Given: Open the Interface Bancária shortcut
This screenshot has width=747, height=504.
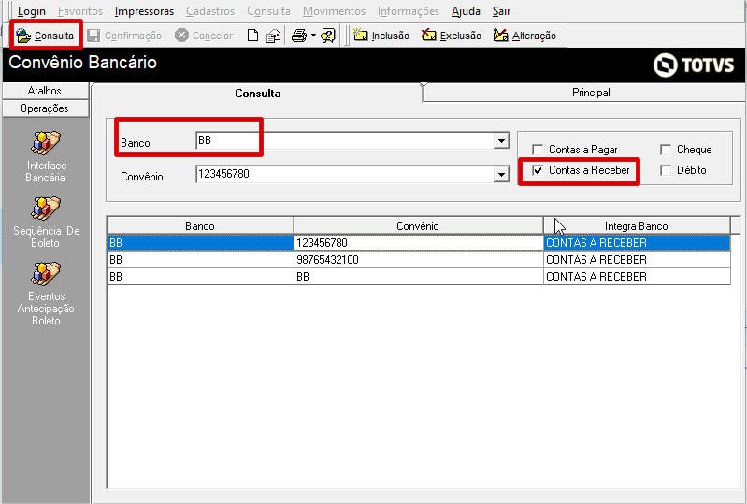Looking at the screenshot, I should (x=46, y=157).
